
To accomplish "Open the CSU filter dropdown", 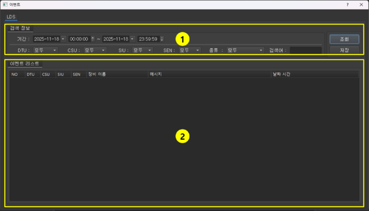I will 95,50.
